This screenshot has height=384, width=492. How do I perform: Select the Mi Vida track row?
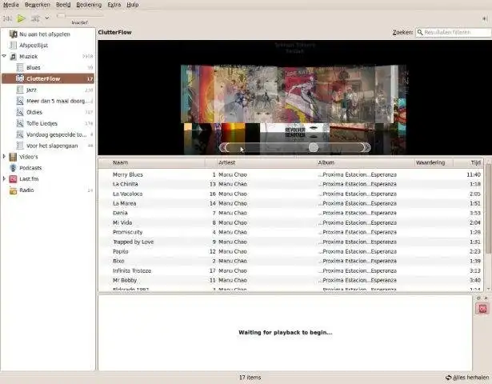[291, 222]
